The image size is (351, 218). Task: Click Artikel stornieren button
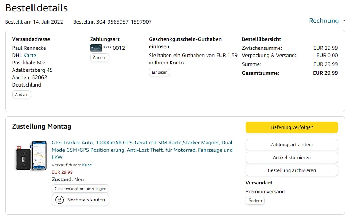(x=292, y=158)
